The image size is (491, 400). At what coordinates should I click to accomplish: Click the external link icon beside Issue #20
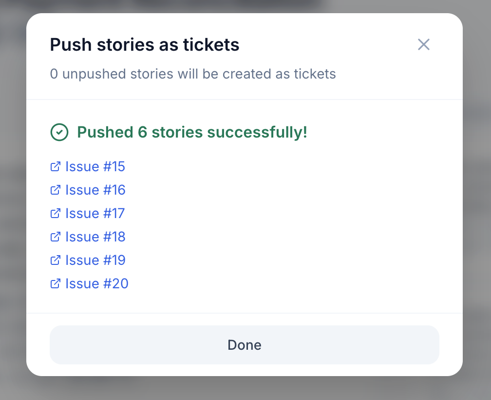click(55, 284)
